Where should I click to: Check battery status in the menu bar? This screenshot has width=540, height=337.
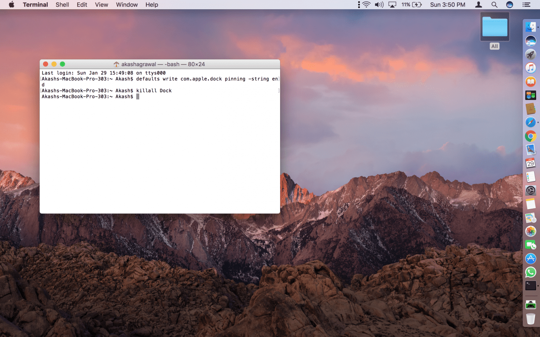[x=412, y=5]
